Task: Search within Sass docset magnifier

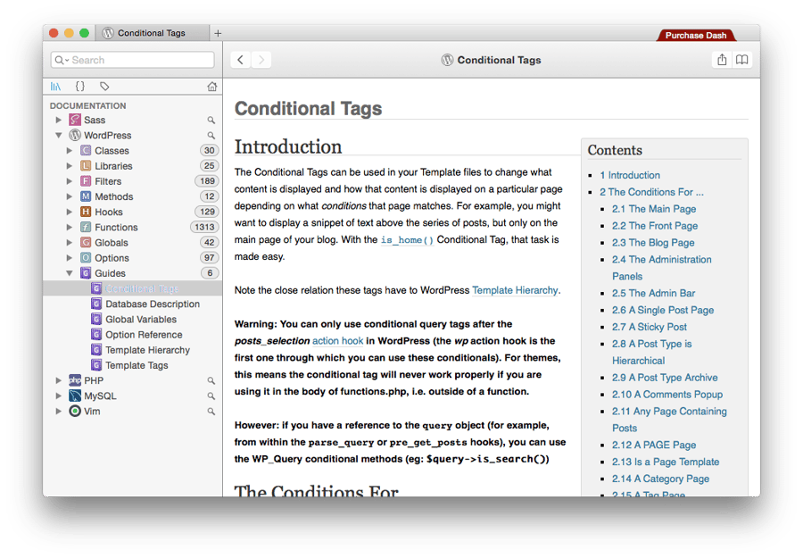Action: [x=211, y=120]
